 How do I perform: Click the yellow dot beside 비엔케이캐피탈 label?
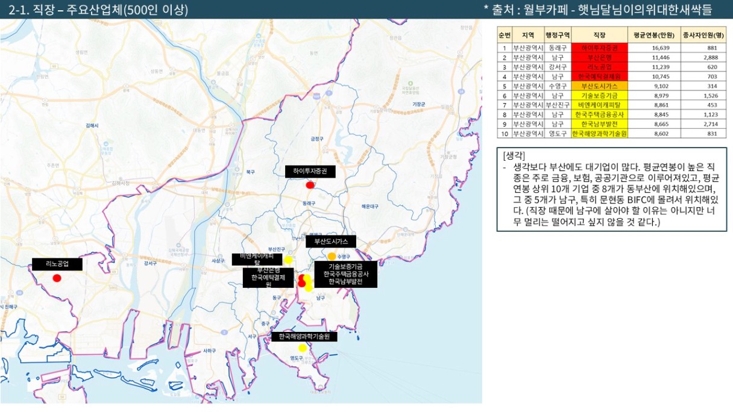point(288,260)
